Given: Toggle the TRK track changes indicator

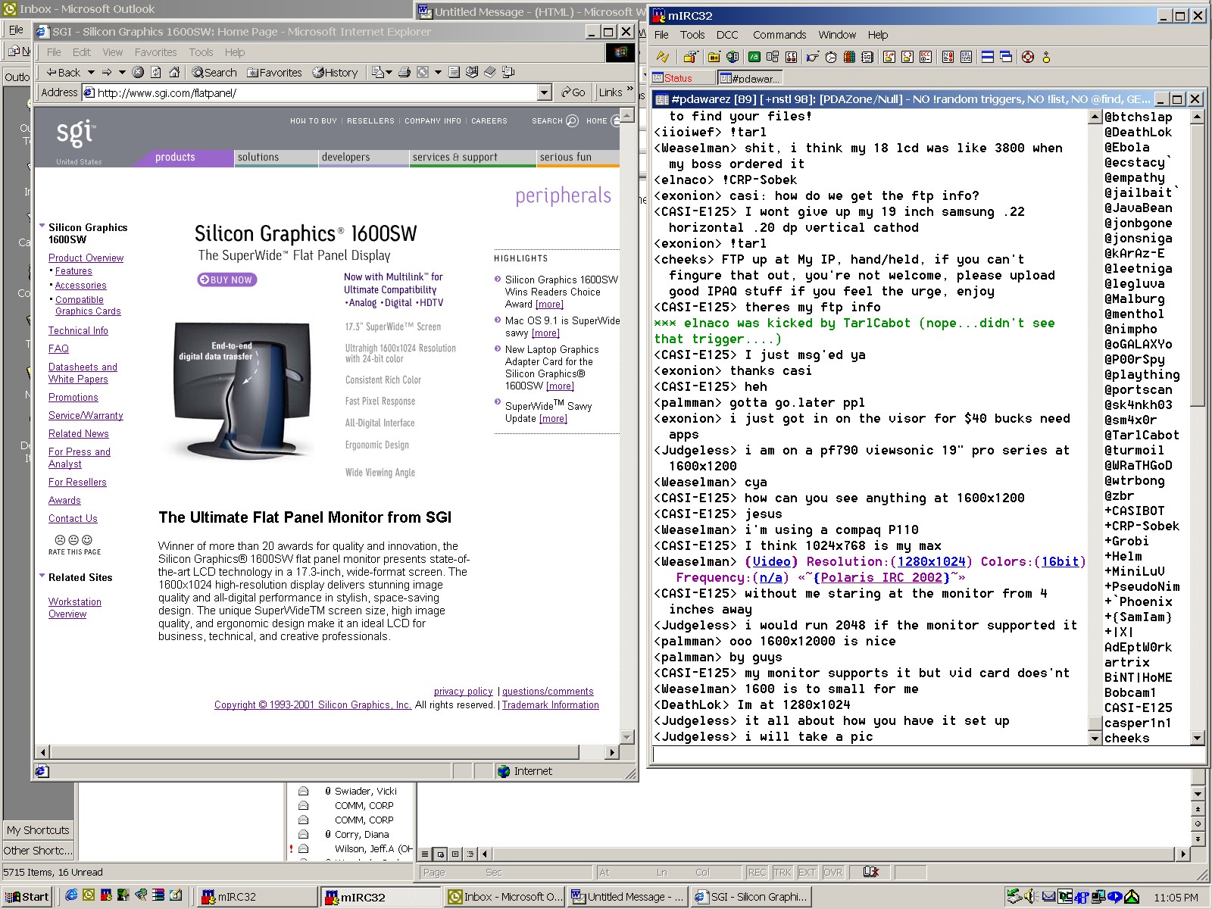Looking at the screenshot, I should coord(782,872).
